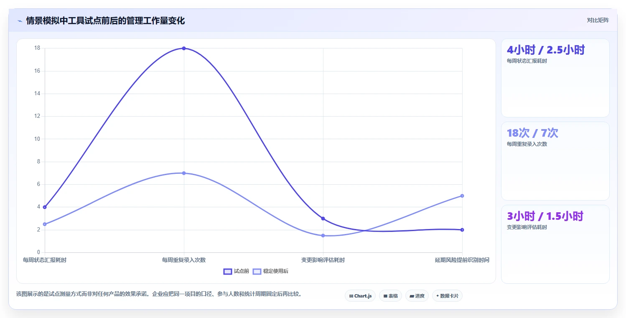The image size is (626, 318).
Task: Click the footnote text beginning 该图展示的是试点测量方式
Action: pyautogui.click(x=159, y=294)
